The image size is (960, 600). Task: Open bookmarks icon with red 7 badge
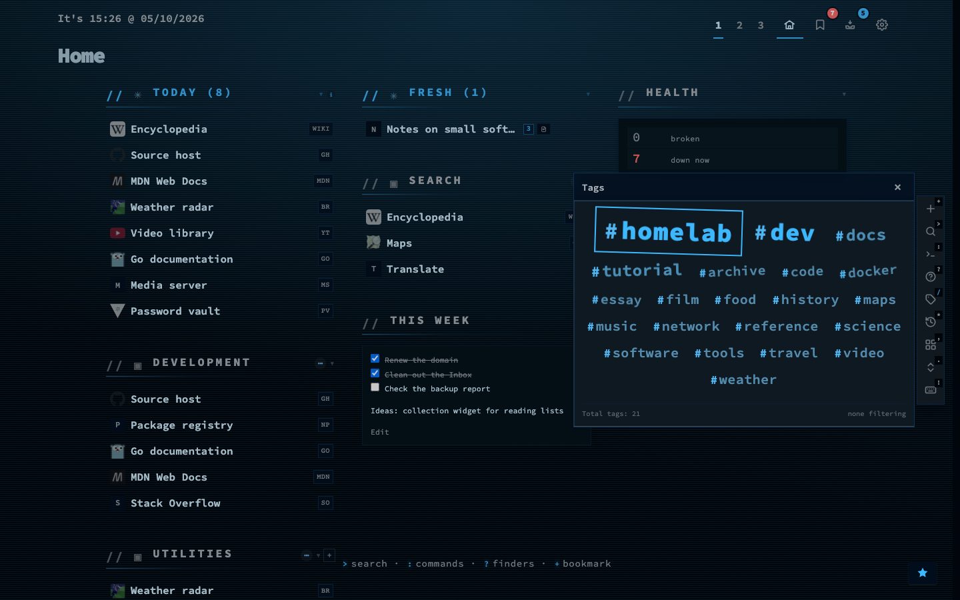click(820, 25)
